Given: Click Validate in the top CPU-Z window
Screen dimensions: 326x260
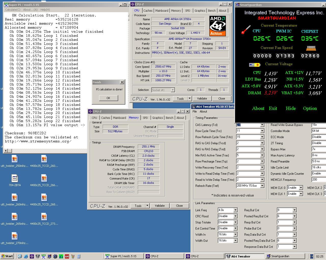Looking at the screenshot, I should coord(202,99).
